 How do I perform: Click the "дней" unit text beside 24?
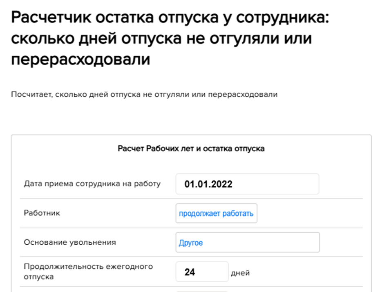240,273
